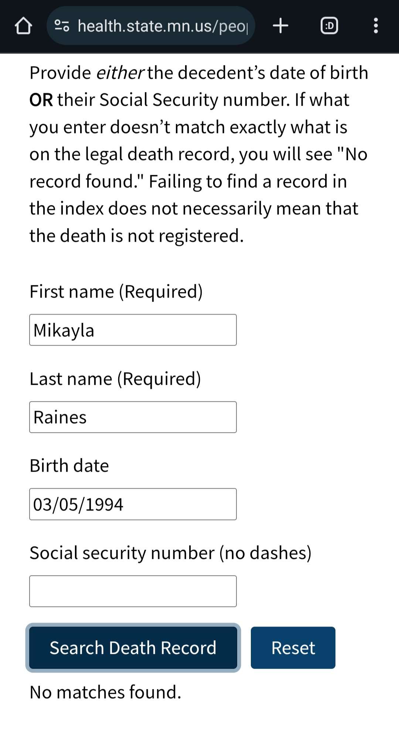Screen dimensions: 399x753
Task: Click the "Birth date" label
Action: click(x=69, y=466)
